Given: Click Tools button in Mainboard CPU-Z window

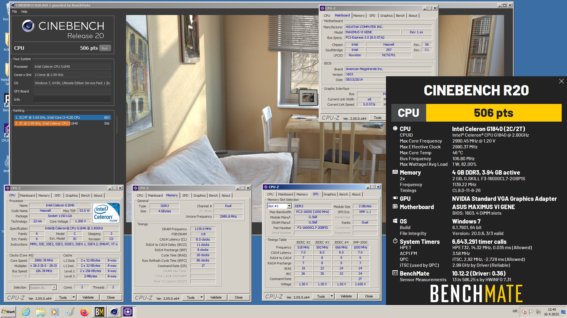Looking at the screenshot, I should point(378,118).
